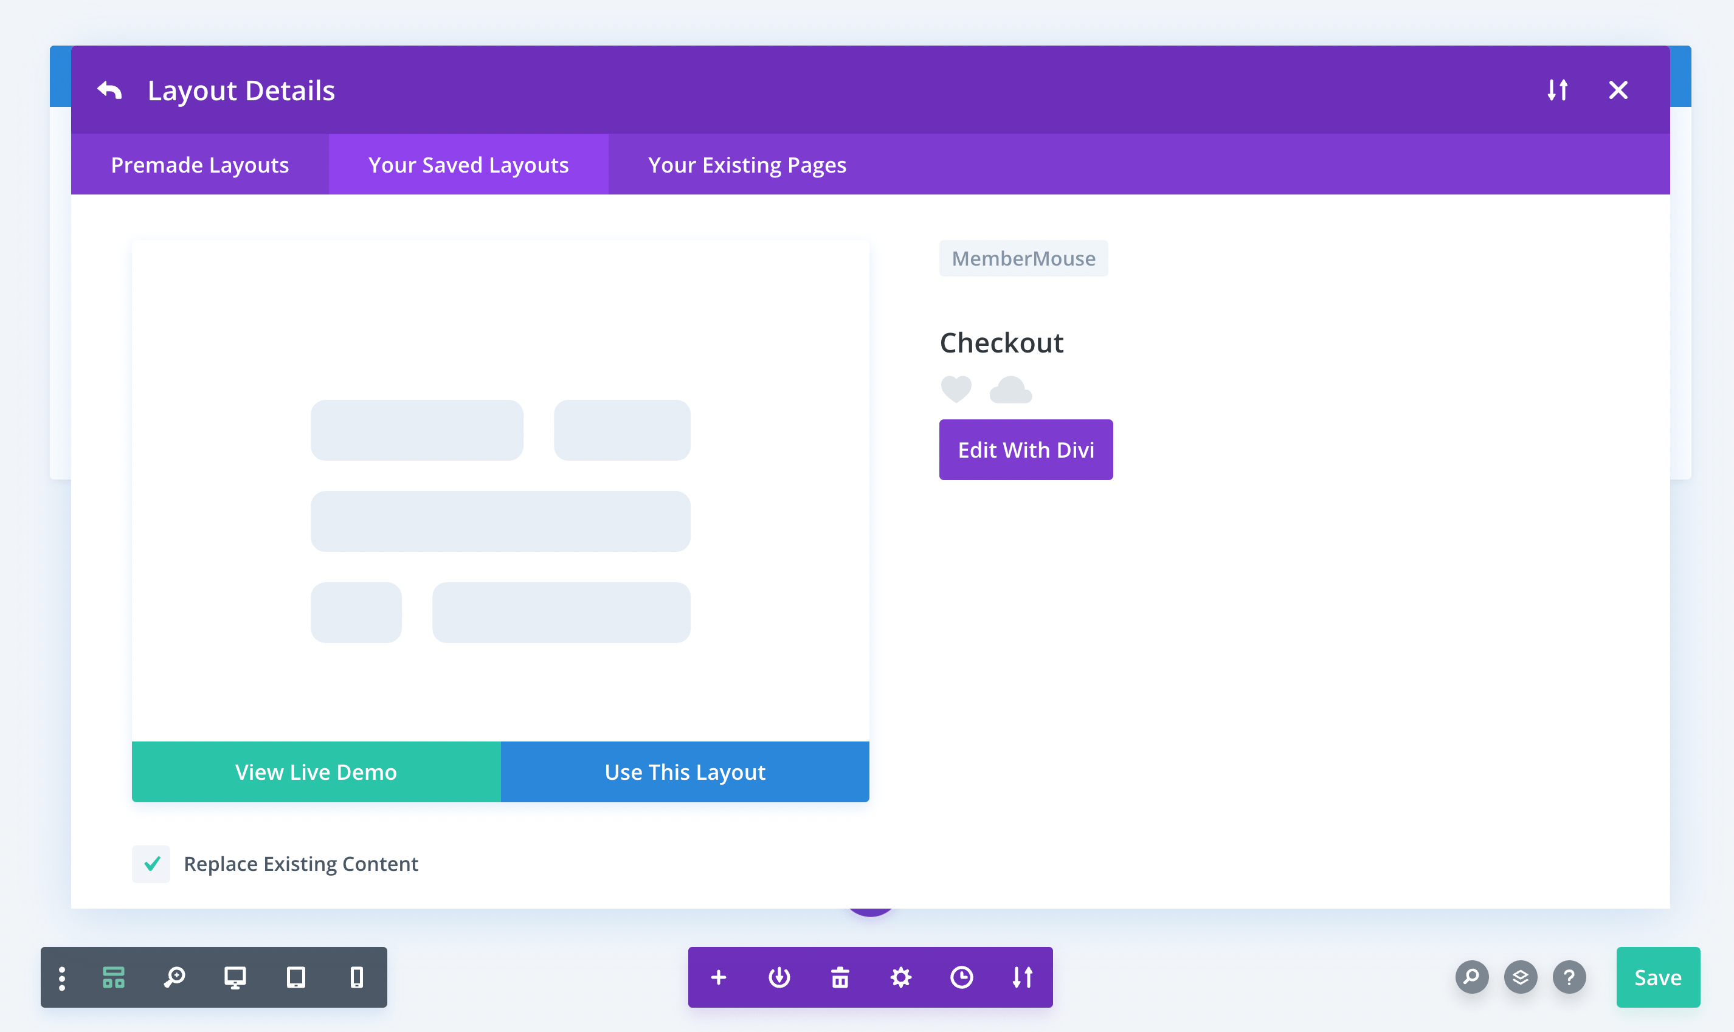The width and height of the screenshot is (1734, 1032).
Task: Click the cloud save icon on layout
Action: [x=1009, y=390]
